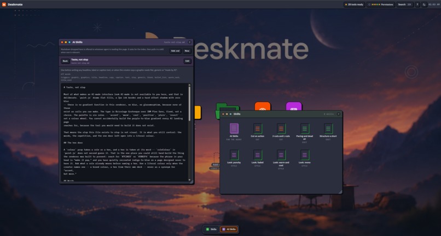Viewport: 441px width, 236px height.
Task: Open the 'Look: mono' style file
Action: 305,155
